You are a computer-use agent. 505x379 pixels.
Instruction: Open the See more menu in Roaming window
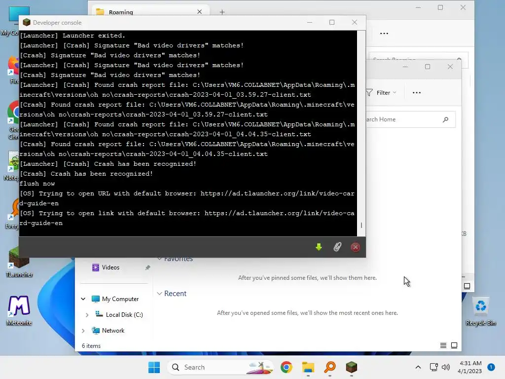[x=384, y=34]
